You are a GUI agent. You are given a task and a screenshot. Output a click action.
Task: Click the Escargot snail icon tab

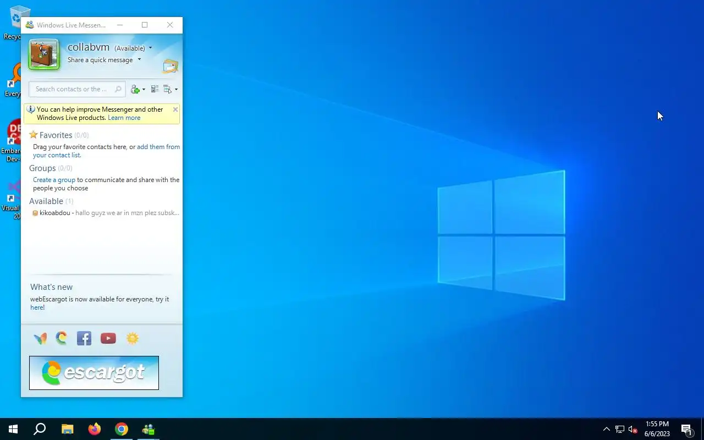[62, 338]
